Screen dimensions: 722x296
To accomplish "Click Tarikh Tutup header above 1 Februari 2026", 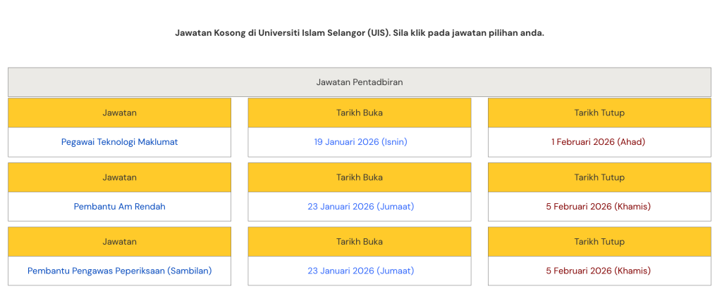I will 599,112.
